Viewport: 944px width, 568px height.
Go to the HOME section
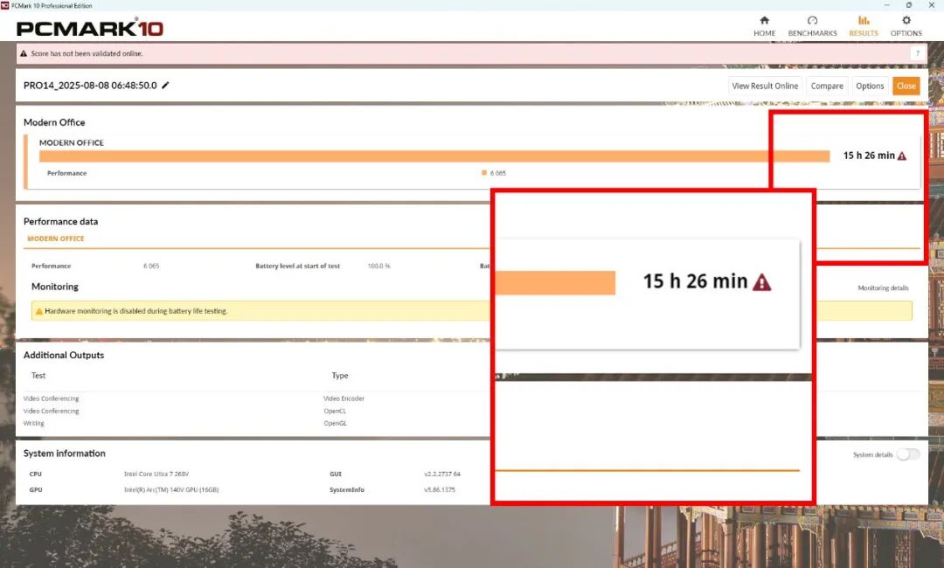pyautogui.click(x=764, y=21)
